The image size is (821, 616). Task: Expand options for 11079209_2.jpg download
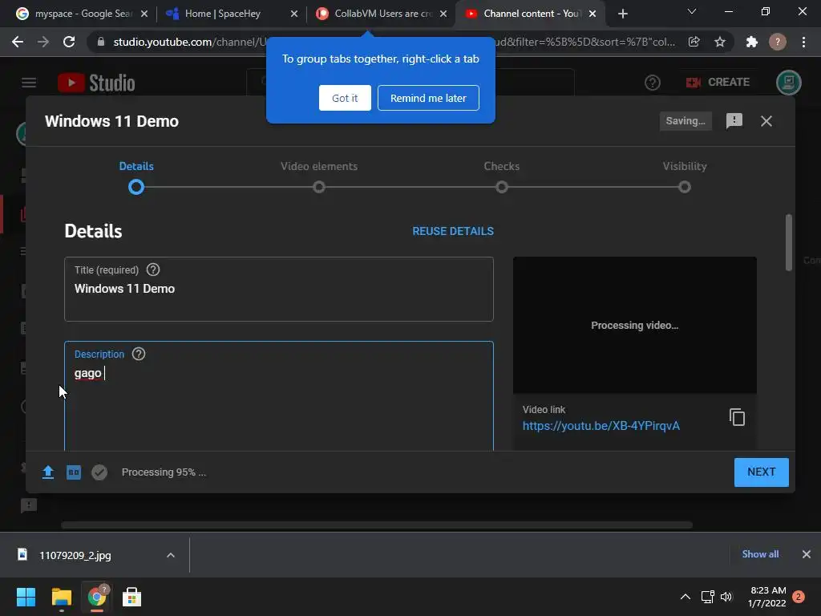[171, 555]
